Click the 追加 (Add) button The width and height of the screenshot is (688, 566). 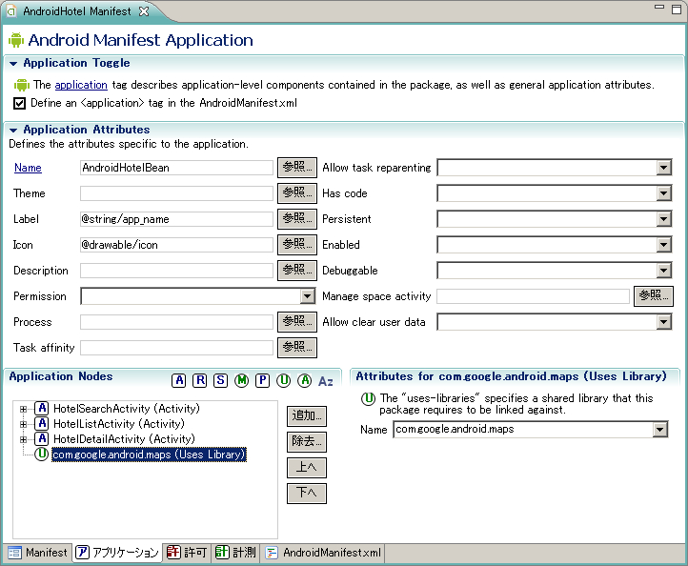pyautogui.click(x=306, y=415)
